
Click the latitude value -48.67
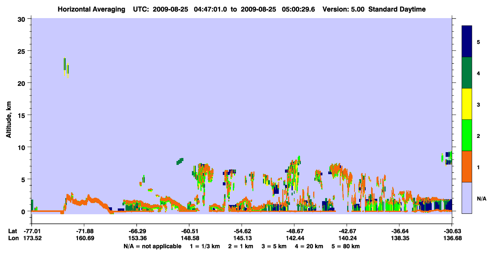coord(294,231)
